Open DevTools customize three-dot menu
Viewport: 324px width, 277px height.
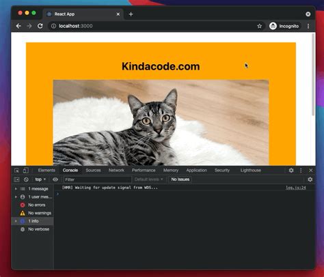pos(301,171)
